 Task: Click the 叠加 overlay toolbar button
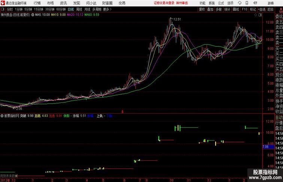point(210,9)
